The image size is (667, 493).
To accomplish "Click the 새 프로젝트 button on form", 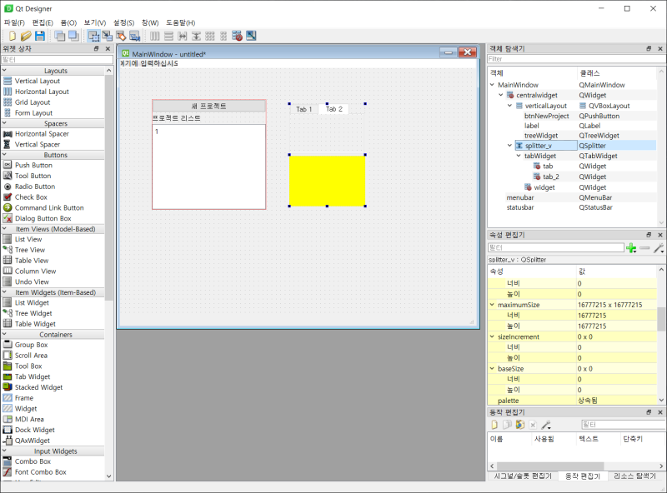I will [x=209, y=106].
